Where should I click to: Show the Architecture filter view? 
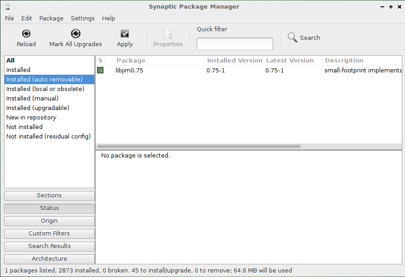point(49,259)
